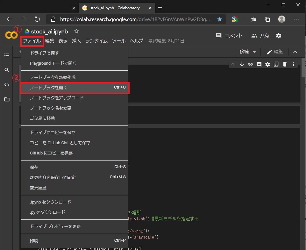Viewport: 306px width, 250px height.
Task: Open the 表示 menu
Action: click(63, 40)
